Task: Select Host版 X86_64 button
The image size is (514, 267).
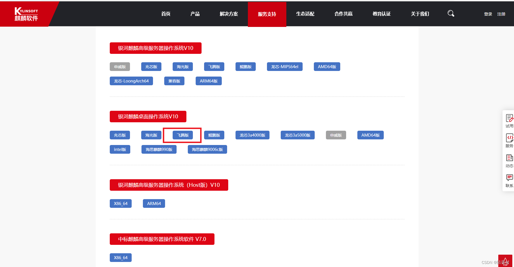Action: 121,204
